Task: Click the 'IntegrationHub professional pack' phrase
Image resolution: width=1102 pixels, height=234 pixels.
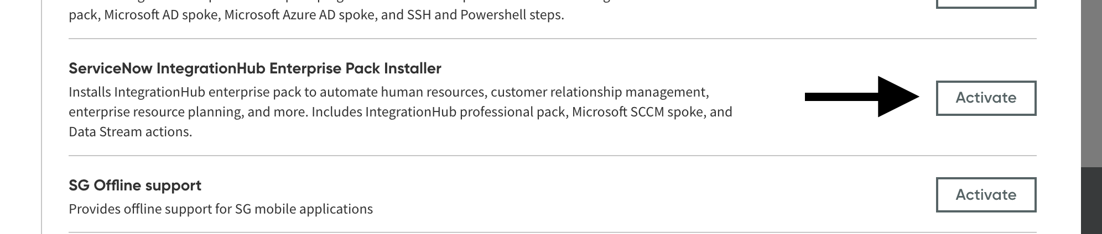Action: 465,112
